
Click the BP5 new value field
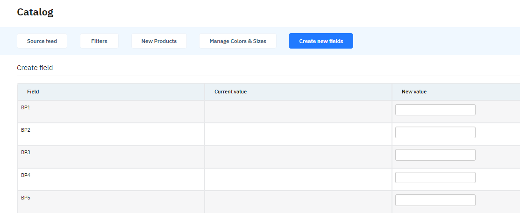pos(435,200)
